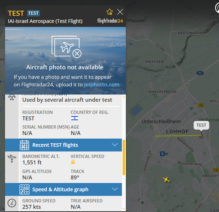Toggle the star to bookmark this flight

[x=110, y=12]
